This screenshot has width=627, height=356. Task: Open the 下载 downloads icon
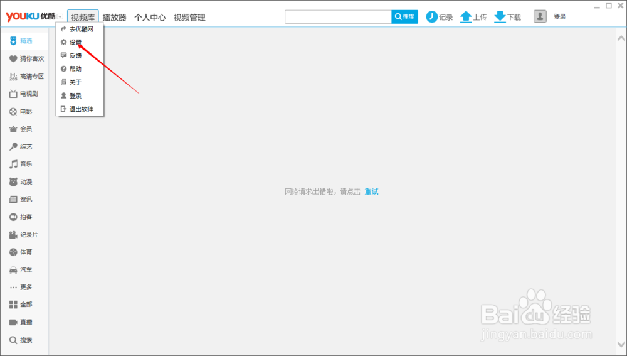coord(500,17)
